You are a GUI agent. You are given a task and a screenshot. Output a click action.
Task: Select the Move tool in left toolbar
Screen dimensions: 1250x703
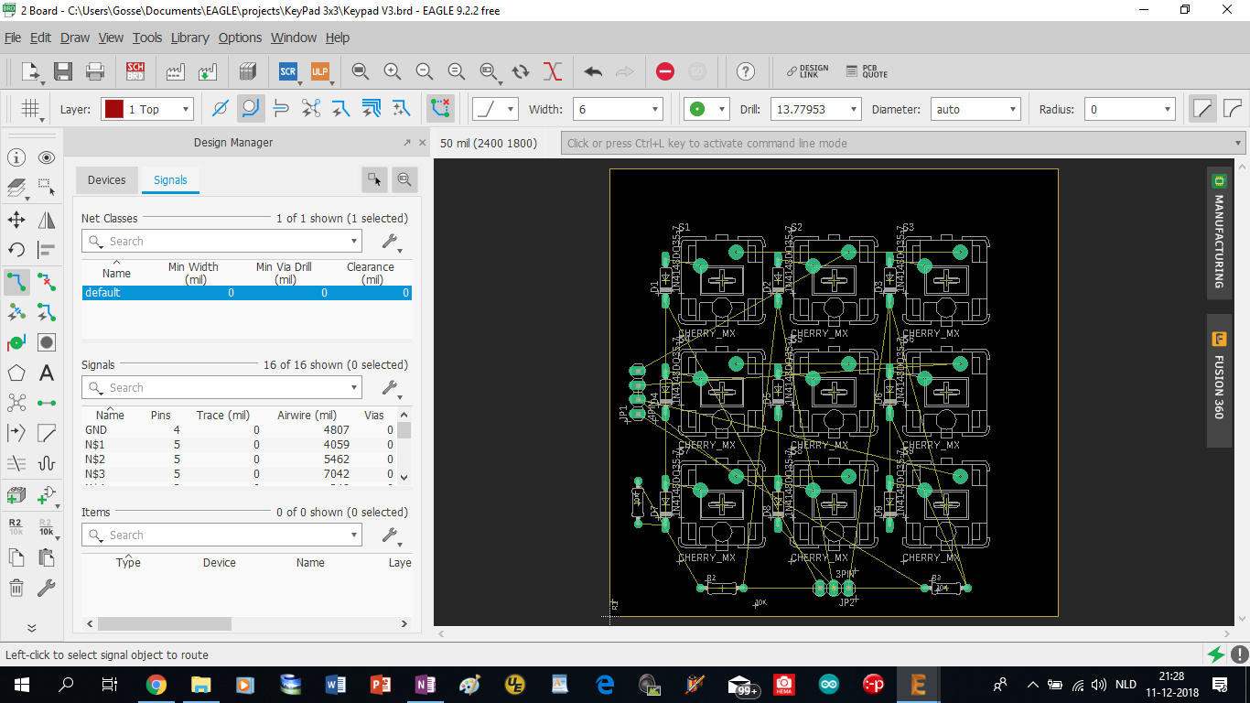(16, 220)
